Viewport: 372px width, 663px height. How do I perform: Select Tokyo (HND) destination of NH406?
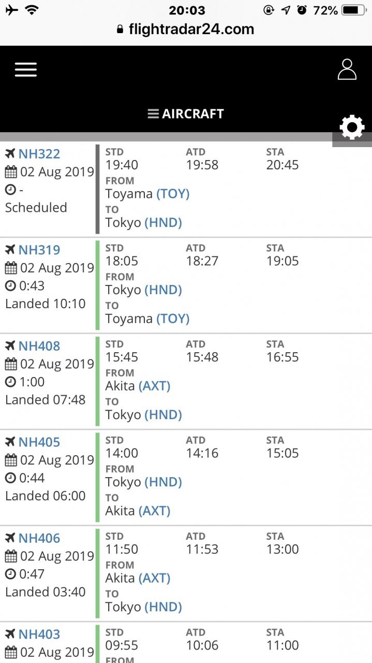click(144, 607)
